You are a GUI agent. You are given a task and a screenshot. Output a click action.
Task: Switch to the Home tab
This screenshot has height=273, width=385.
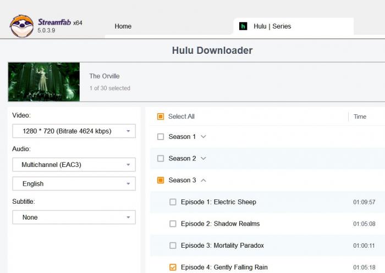[x=123, y=26]
